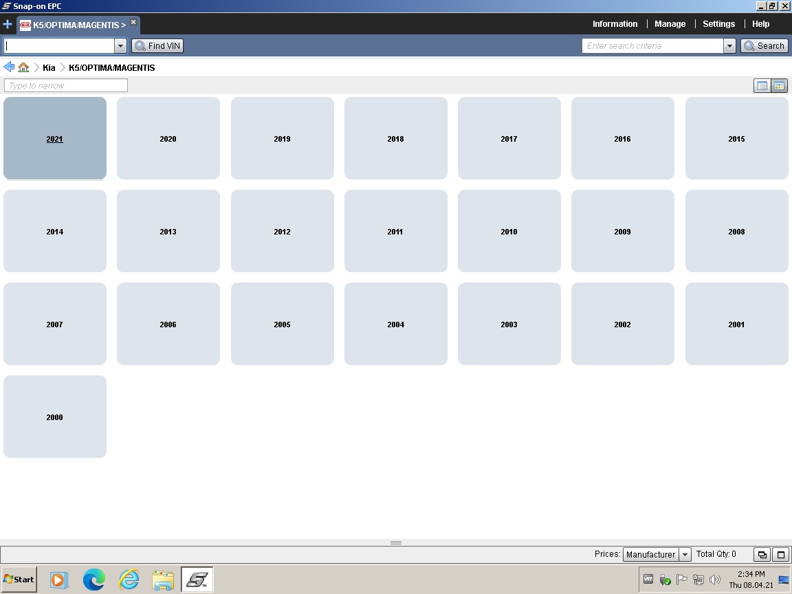Expand the search criteria dropdown arrow
792x594 pixels.
[x=729, y=45]
